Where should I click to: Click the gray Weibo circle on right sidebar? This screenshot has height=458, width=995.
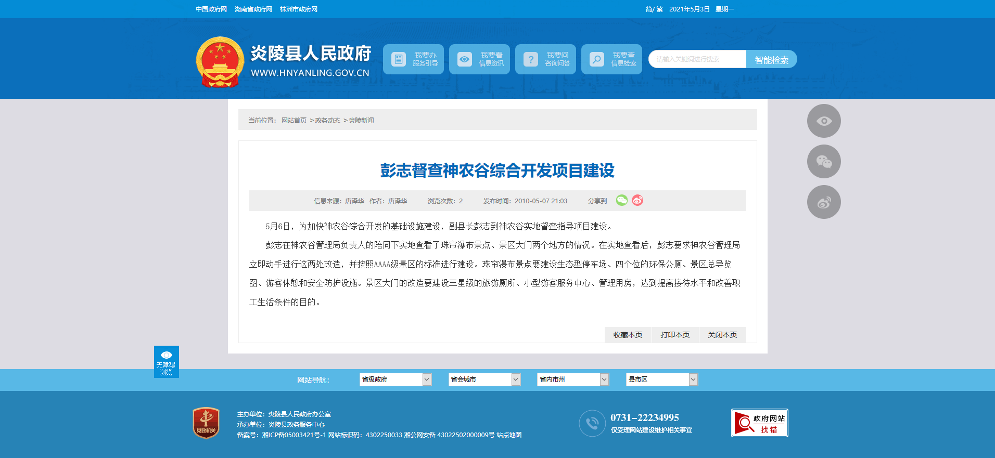(x=824, y=202)
